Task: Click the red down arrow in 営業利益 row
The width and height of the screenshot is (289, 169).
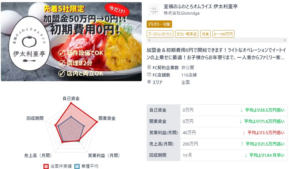Action: [244, 133]
